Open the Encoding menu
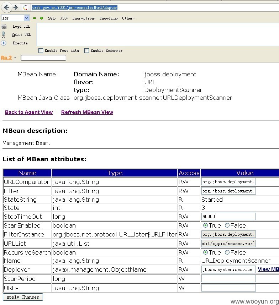279x305 pixels. click(x=109, y=18)
